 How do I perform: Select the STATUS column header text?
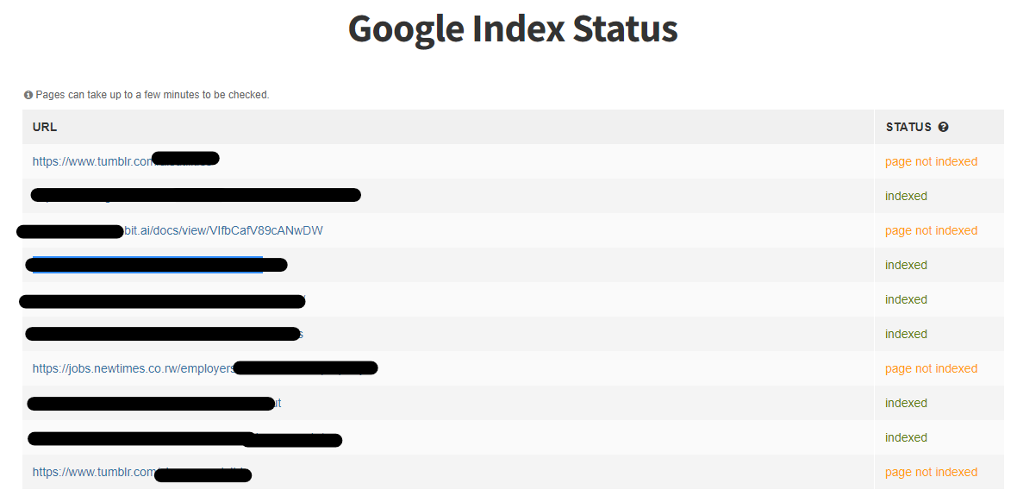[908, 128]
